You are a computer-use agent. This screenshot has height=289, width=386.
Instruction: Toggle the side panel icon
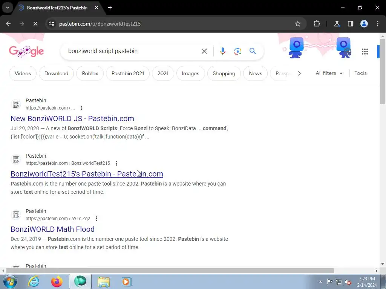[x=350, y=24]
